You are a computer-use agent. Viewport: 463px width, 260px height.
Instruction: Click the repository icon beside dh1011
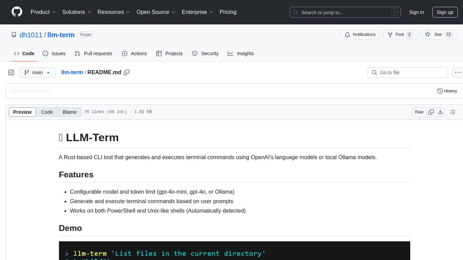[x=14, y=35]
